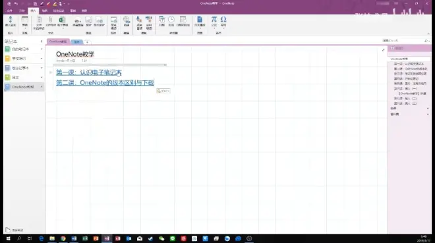Expand the second collapsed section group in page list
435x243 pixels.
click(428, 114)
